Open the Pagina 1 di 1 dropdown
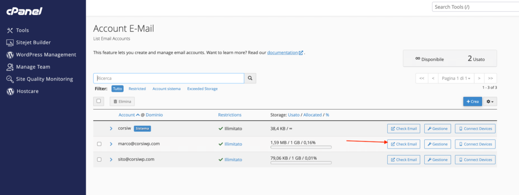This screenshot has width=519, height=195. coord(456,78)
